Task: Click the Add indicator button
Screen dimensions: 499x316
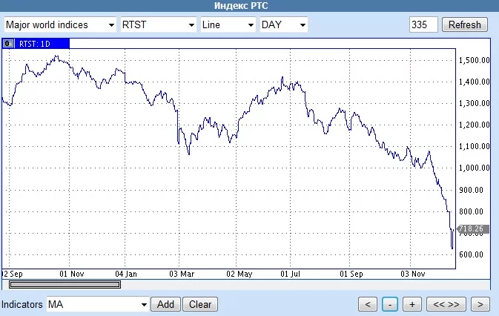Action: (165, 305)
